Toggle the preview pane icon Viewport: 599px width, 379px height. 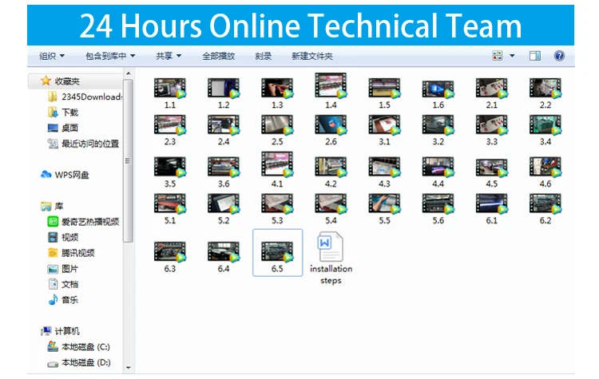535,56
